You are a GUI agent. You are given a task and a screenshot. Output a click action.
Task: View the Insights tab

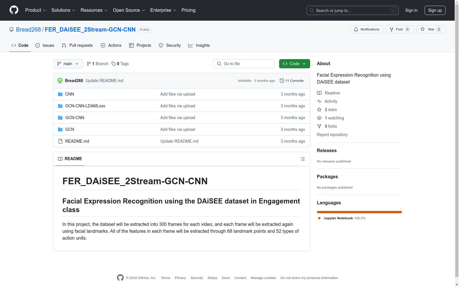tap(199, 45)
